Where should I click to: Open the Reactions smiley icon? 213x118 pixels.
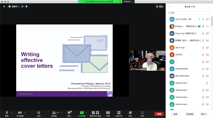pos(130,113)
